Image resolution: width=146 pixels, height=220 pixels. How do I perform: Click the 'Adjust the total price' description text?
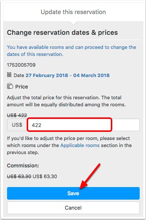(x=66, y=101)
